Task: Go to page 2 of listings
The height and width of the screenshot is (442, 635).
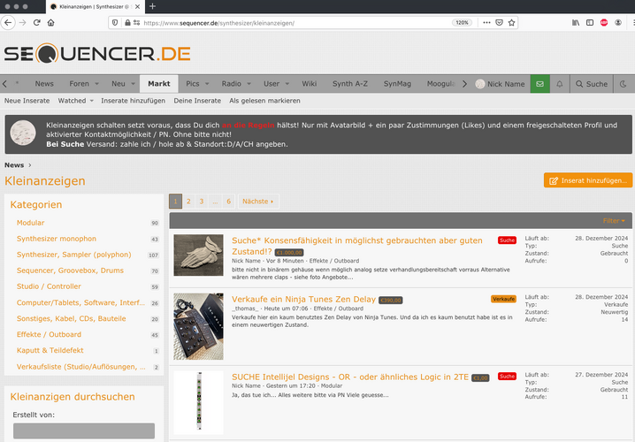Action: [x=188, y=202]
